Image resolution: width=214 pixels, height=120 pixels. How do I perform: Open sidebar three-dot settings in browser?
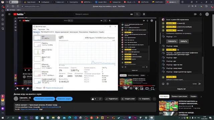click(x=3, y=113)
